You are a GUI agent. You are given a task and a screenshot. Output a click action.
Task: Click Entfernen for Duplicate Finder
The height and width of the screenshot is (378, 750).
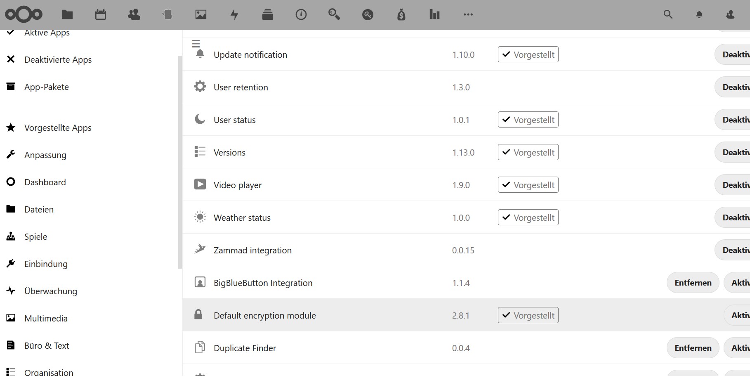point(693,347)
